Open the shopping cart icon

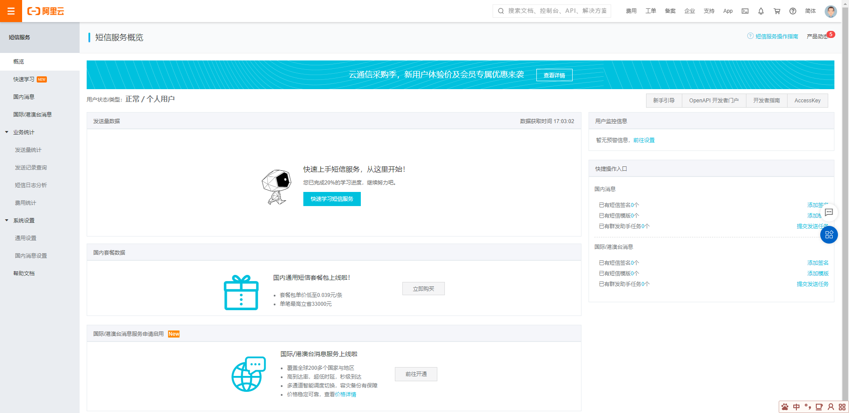(x=777, y=11)
